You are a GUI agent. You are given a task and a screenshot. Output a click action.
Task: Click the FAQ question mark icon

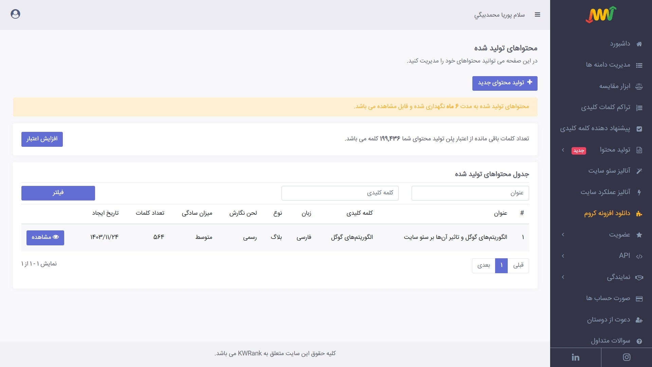639,341
